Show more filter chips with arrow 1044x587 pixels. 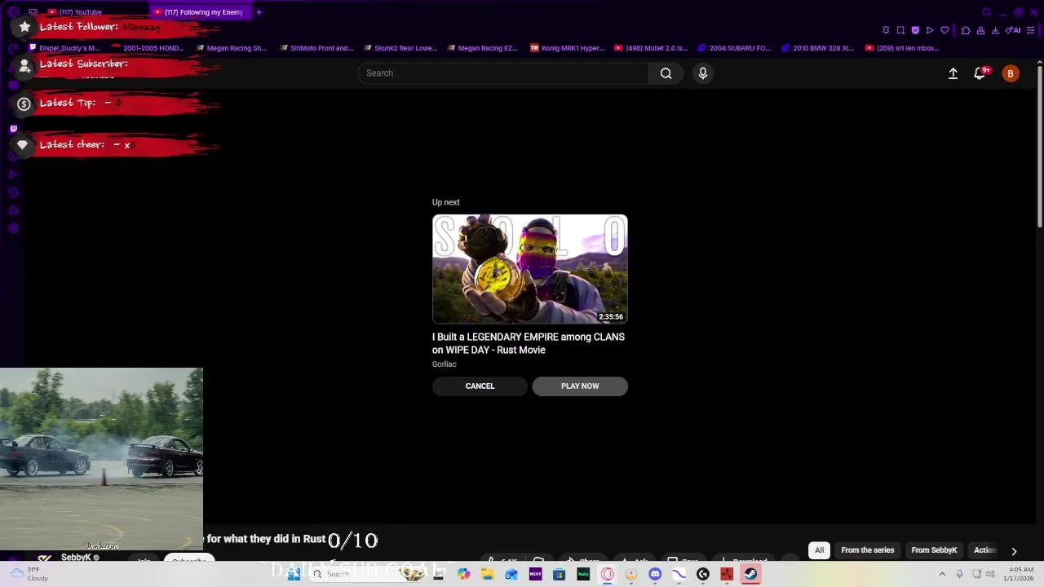click(x=1014, y=551)
